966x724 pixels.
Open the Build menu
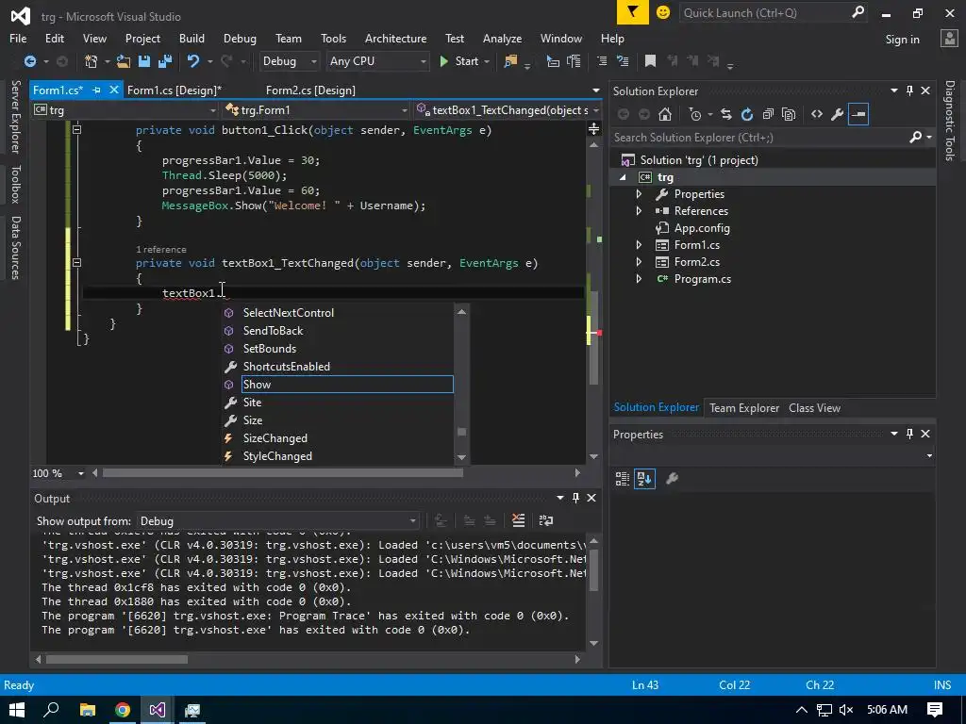click(192, 38)
